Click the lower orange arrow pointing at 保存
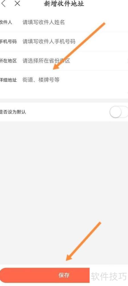Viewport: 128px width, 286px height. click(83, 241)
